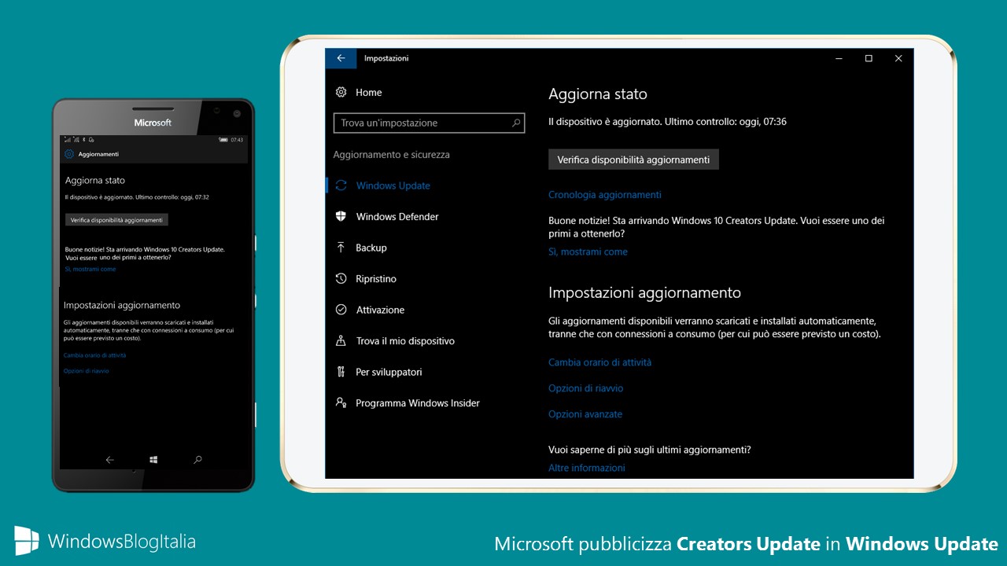The height and width of the screenshot is (566, 1007).
Task: Click the Trova il mio dispositivo person icon
Action: click(341, 340)
